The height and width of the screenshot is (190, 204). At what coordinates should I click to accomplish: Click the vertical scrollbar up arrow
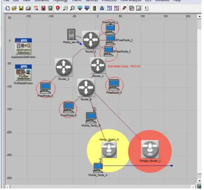point(199,16)
